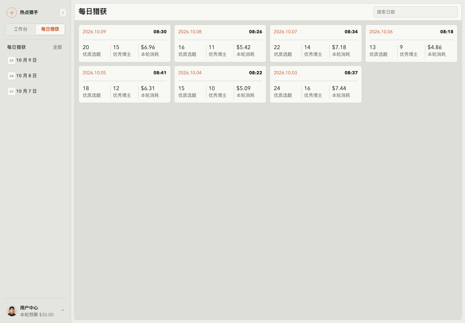Click the $6.96 cost value
The height and width of the screenshot is (323, 465).
[148, 47]
